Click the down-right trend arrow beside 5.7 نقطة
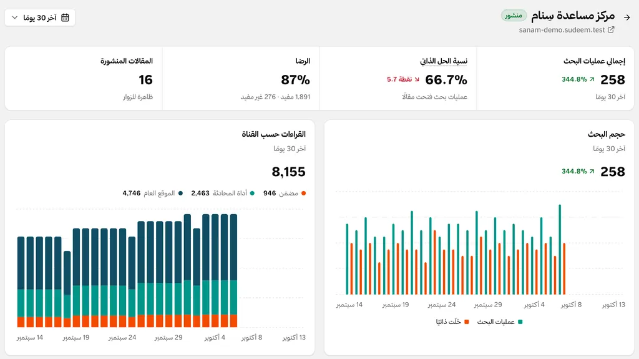This screenshot has width=639, height=359. 417,79
